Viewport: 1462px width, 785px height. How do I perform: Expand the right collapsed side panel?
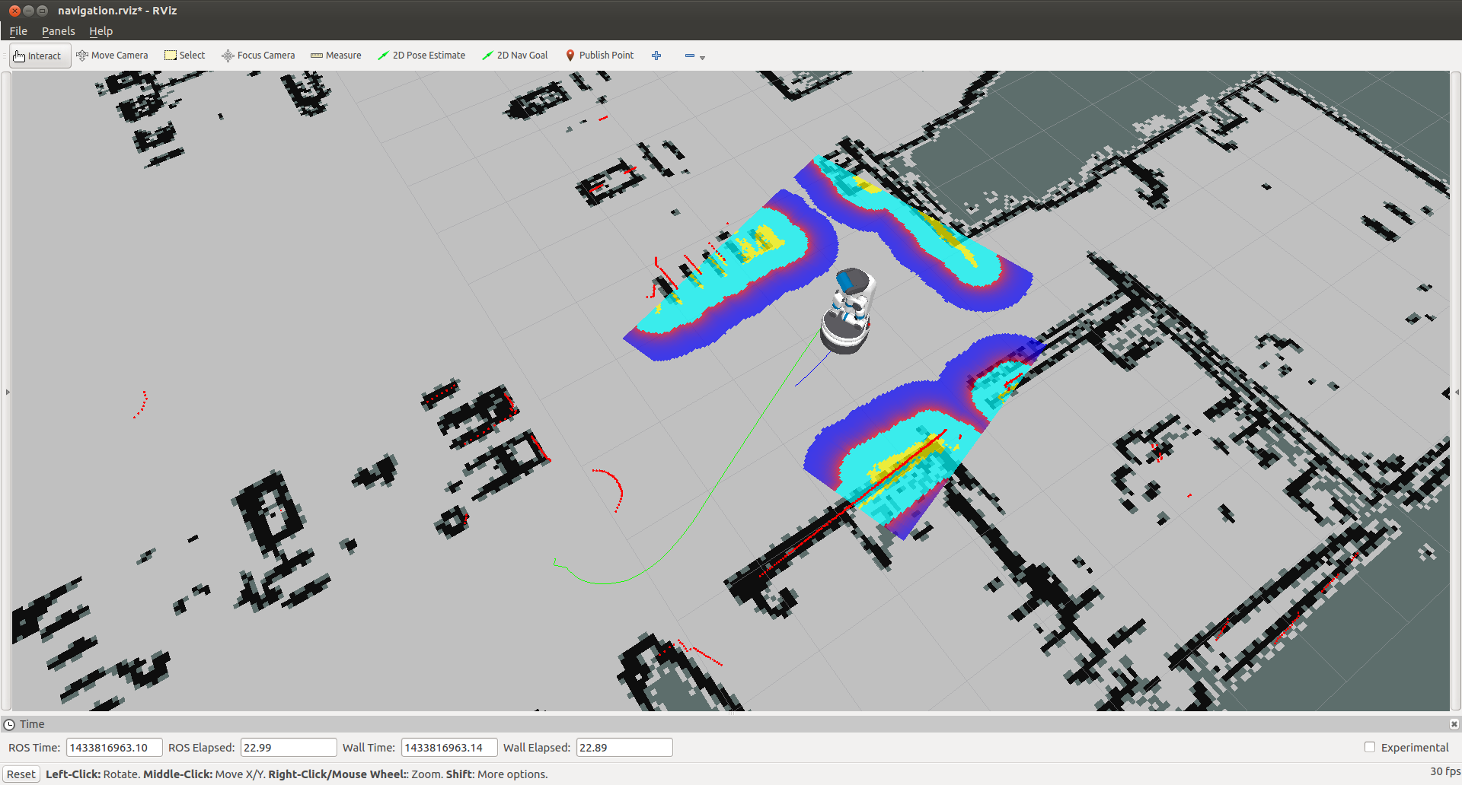pyautogui.click(x=1457, y=392)
